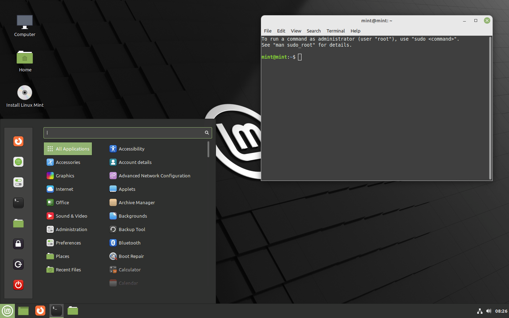The image size is (509, 318).
Task: Open View menu in Terminal window
Action: pos(296,31)
